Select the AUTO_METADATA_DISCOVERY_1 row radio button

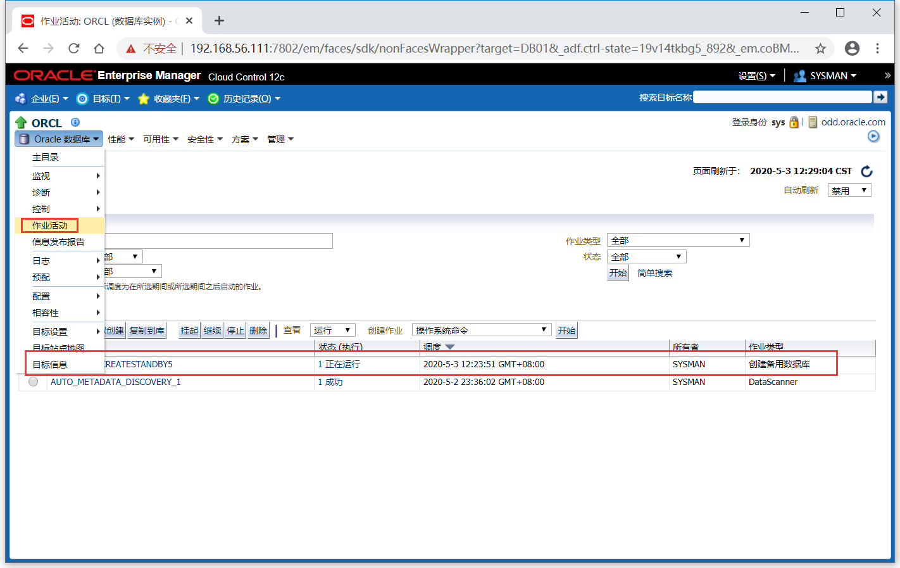34,382
